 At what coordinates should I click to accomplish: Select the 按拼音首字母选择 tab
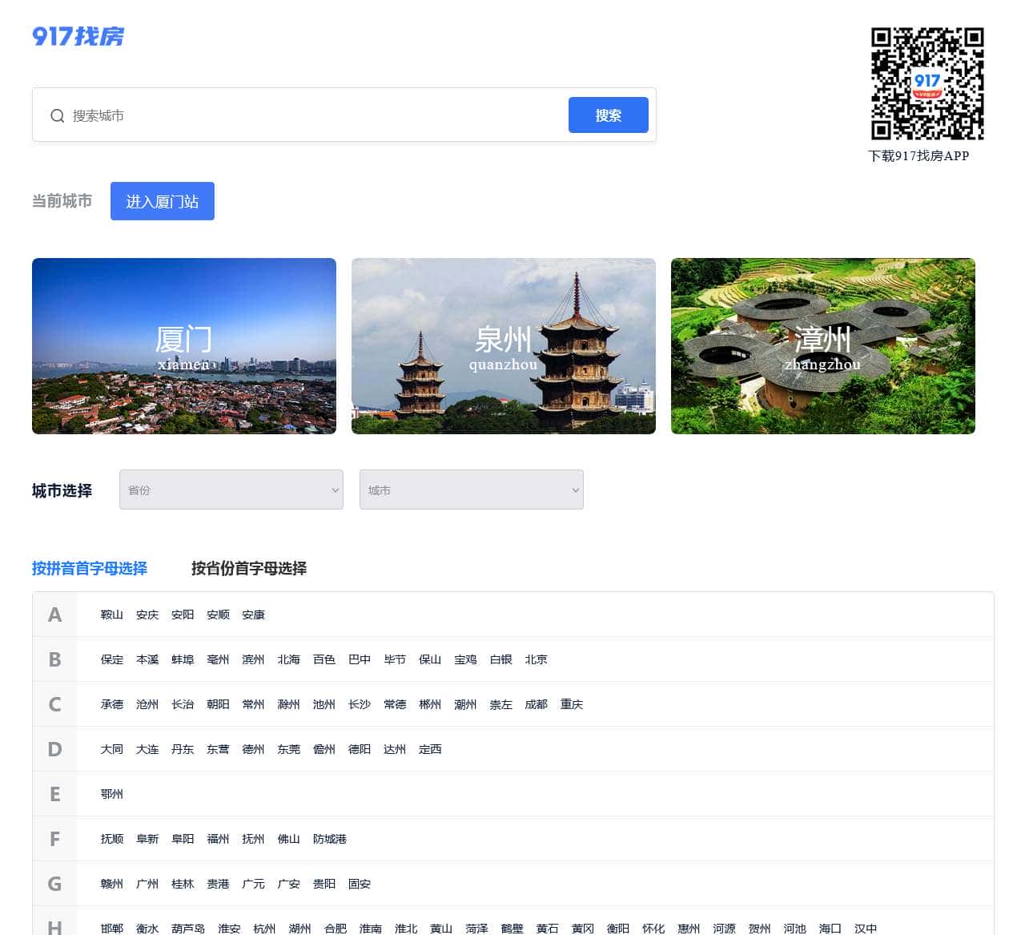pyautogui.click(x=88, y=569)
